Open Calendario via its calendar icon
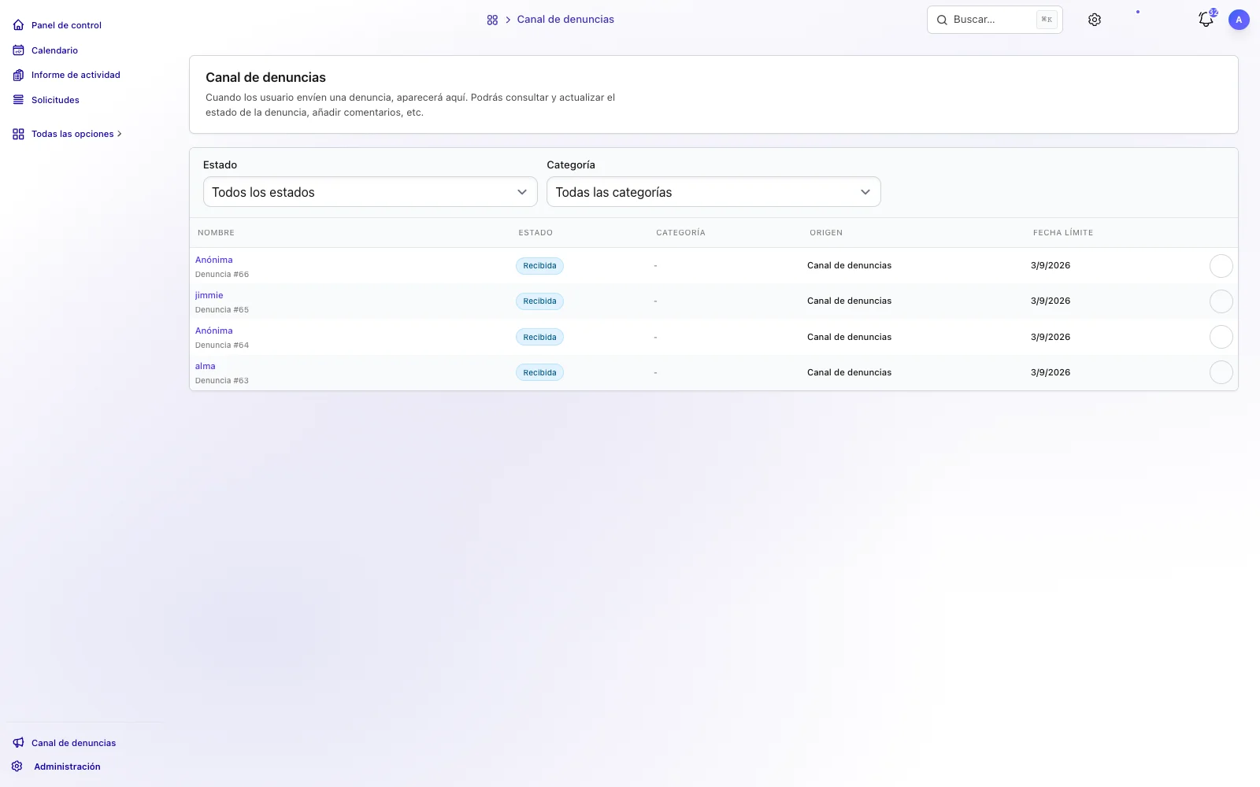The width and height of the screenshot is (1260, 787). [18, 50]
